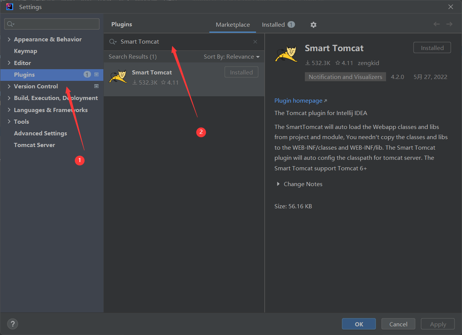Click the forward navigation arrow
This screenshot has width=462, height=335.
[x=449, y=24]
